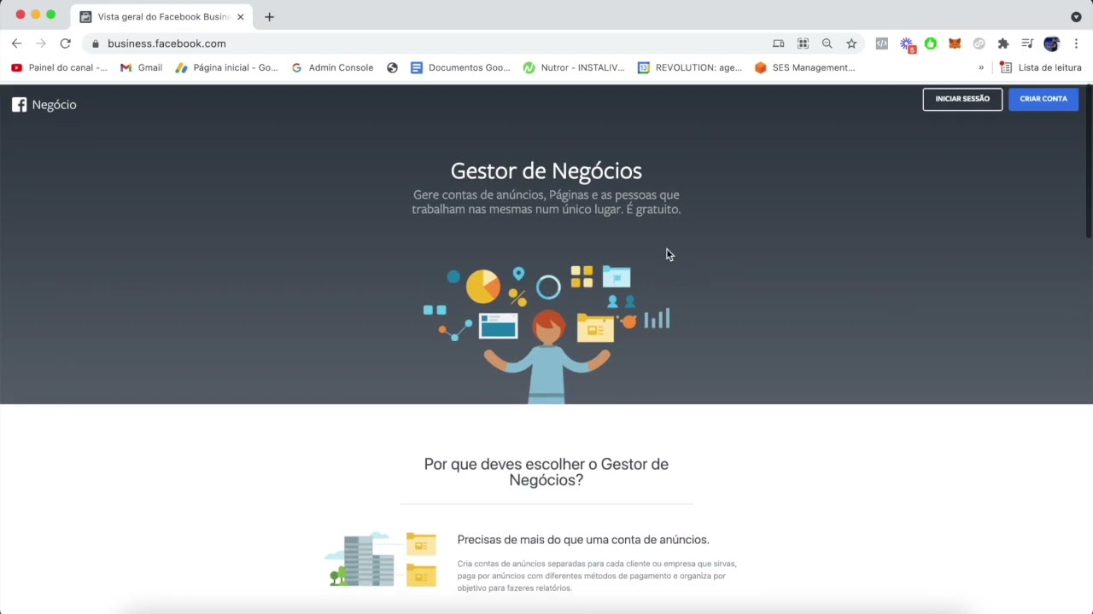
Task: Open the MetaMask fox extension
Action: [x=955, y=43]
